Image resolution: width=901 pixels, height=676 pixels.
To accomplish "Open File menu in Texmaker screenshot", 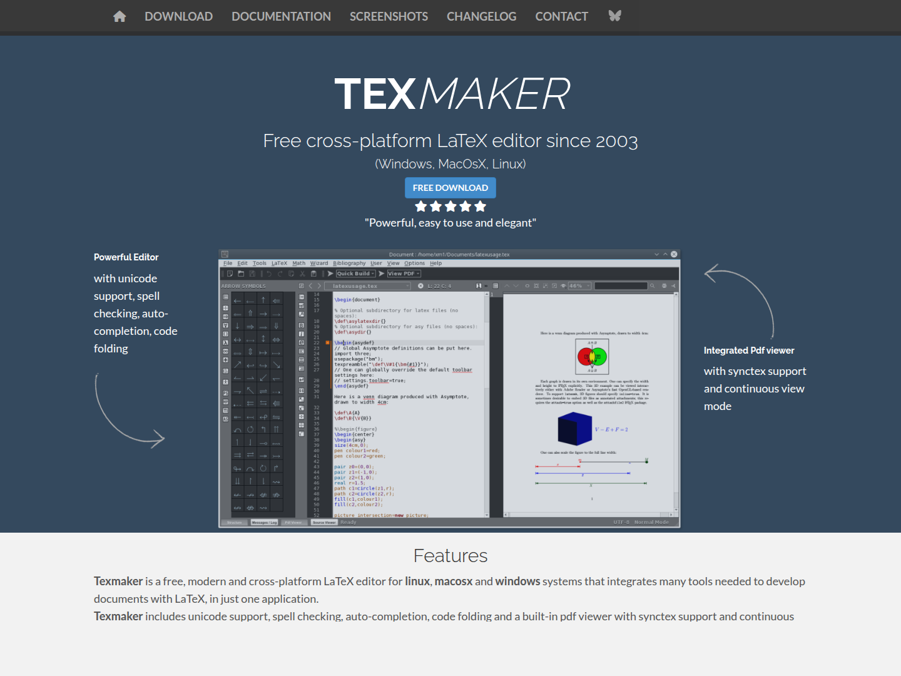I will coord(228,264).
